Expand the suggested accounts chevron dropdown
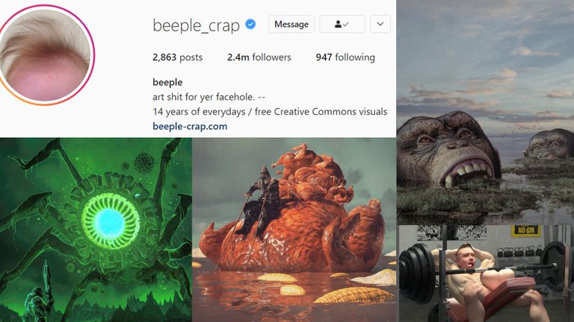This screenshot has width=574, height=322. pos(380,24)
